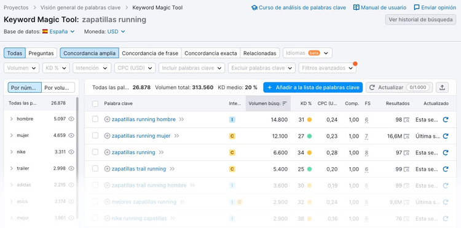461x228 pixels.
Task: Refresh the zapatillas running hombre row
Action: tap(446, 120)
